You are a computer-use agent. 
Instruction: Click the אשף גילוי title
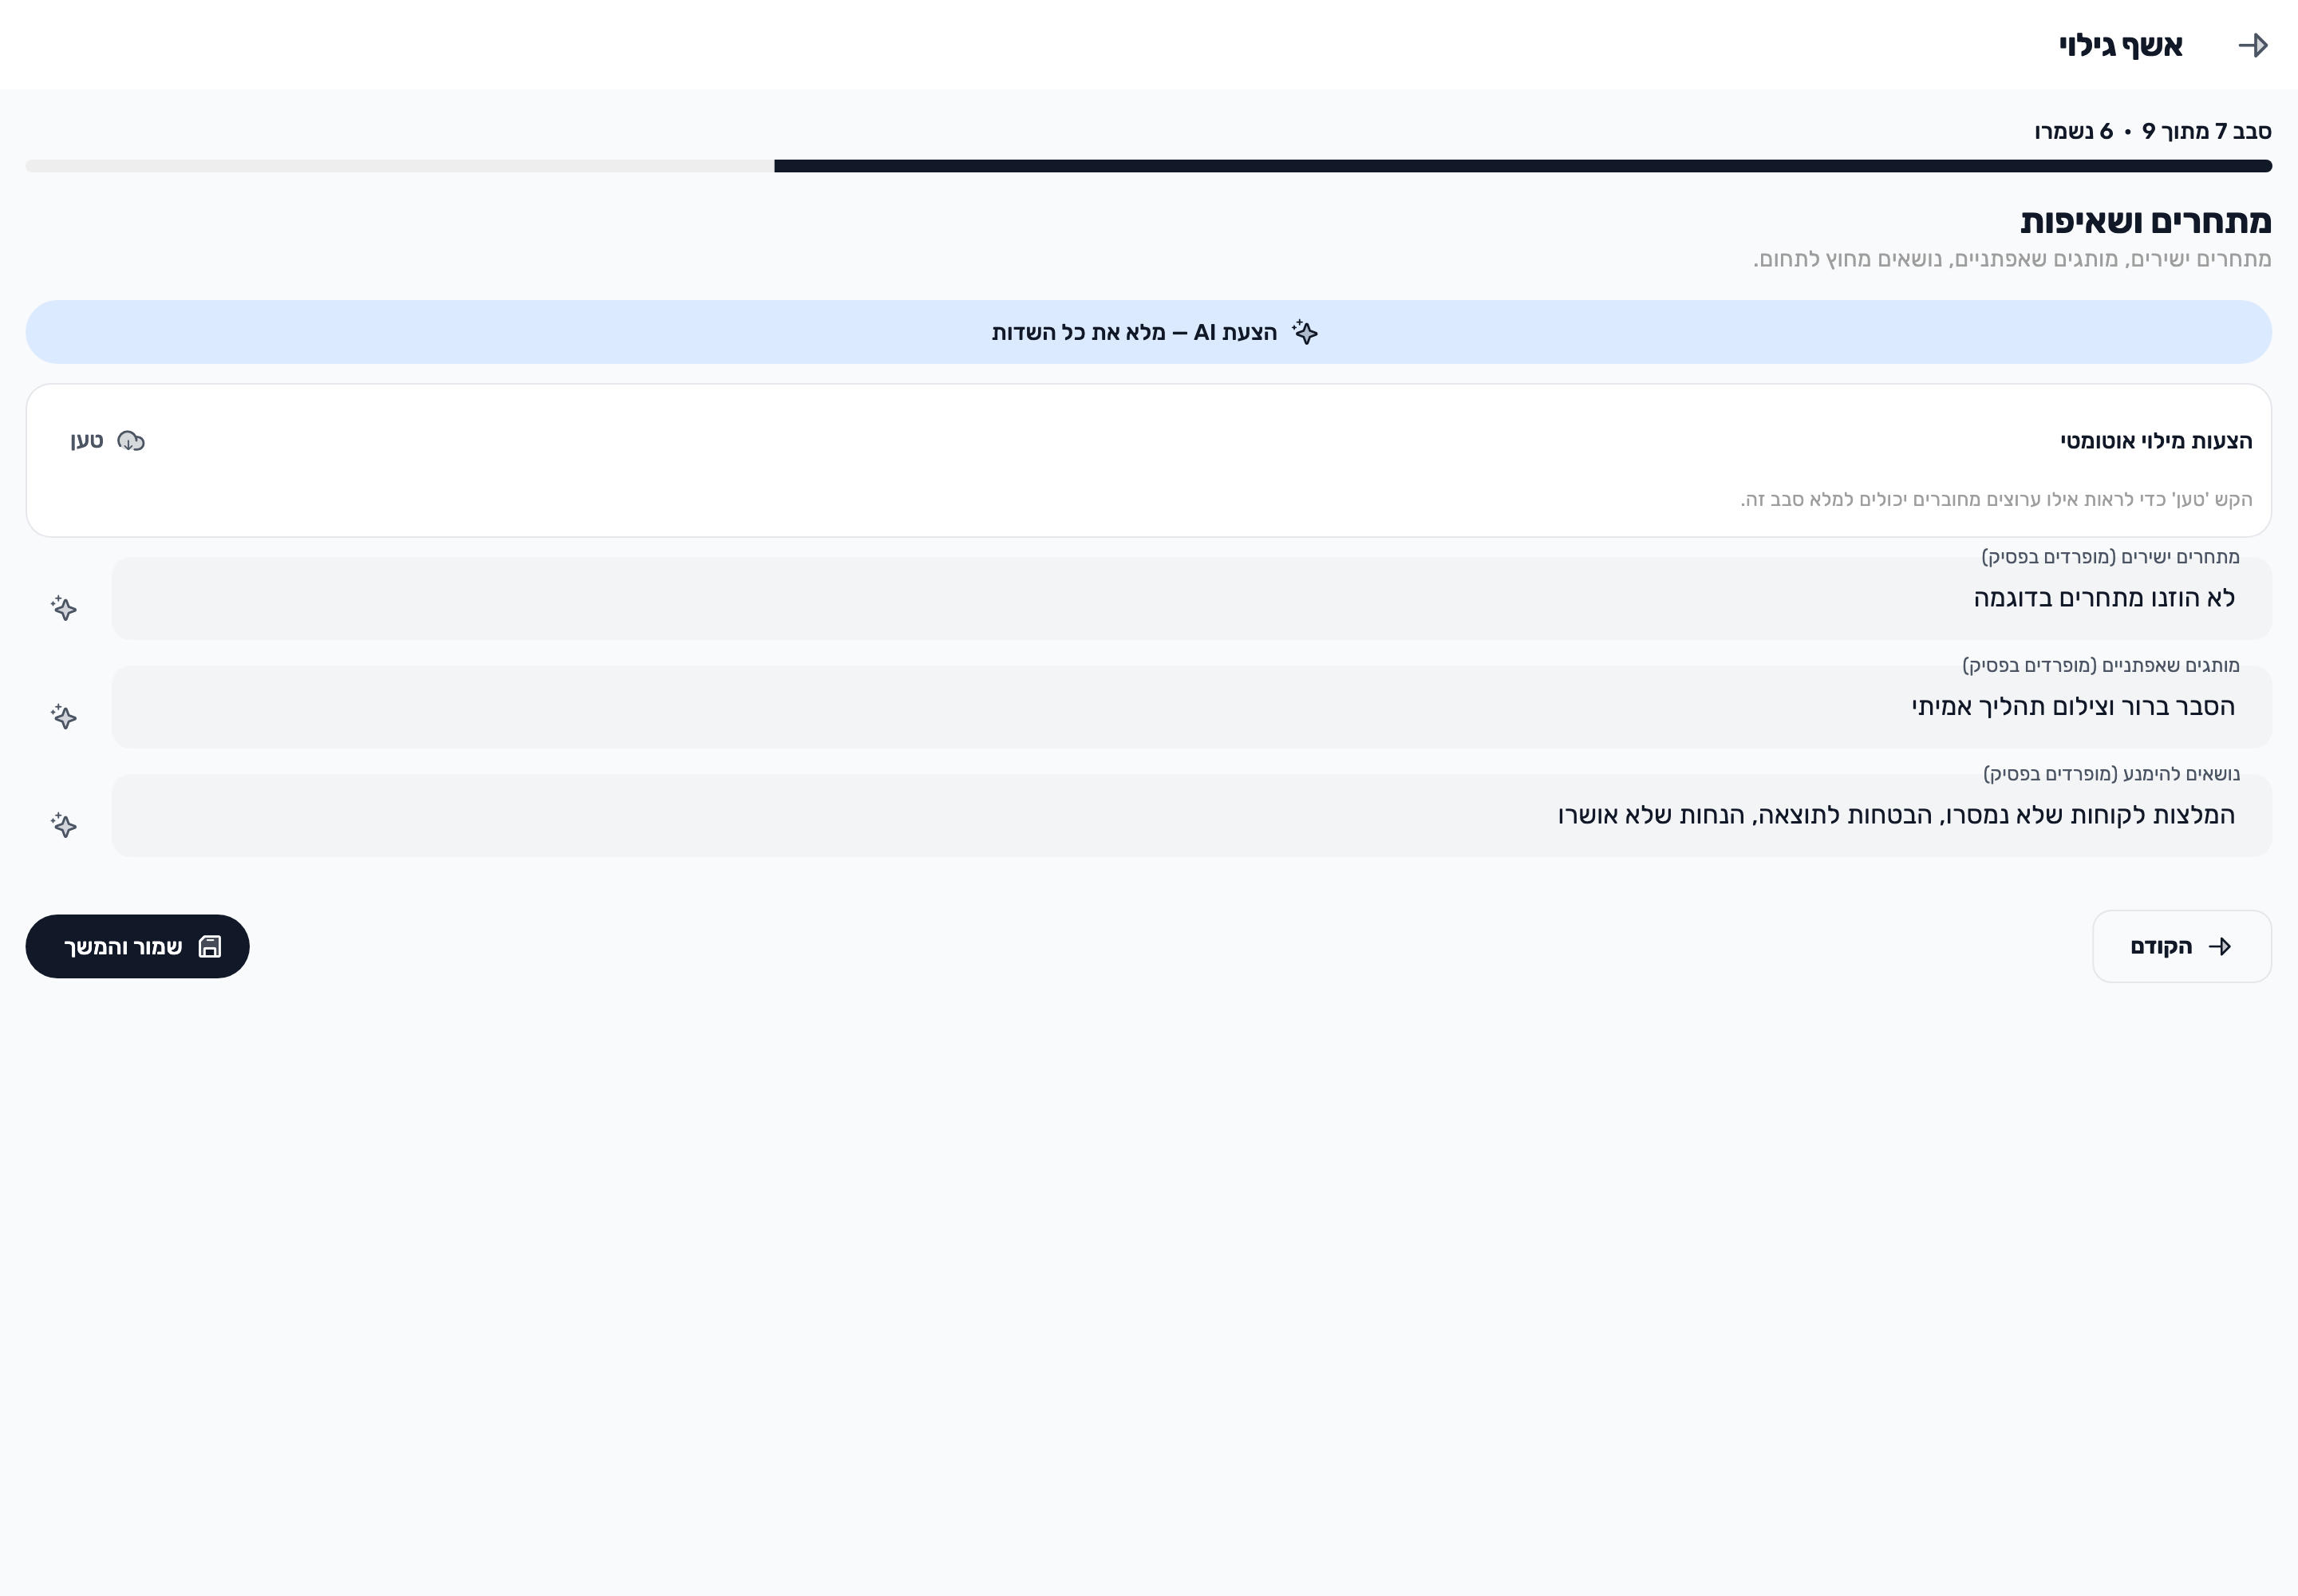tap(2120, 45)
